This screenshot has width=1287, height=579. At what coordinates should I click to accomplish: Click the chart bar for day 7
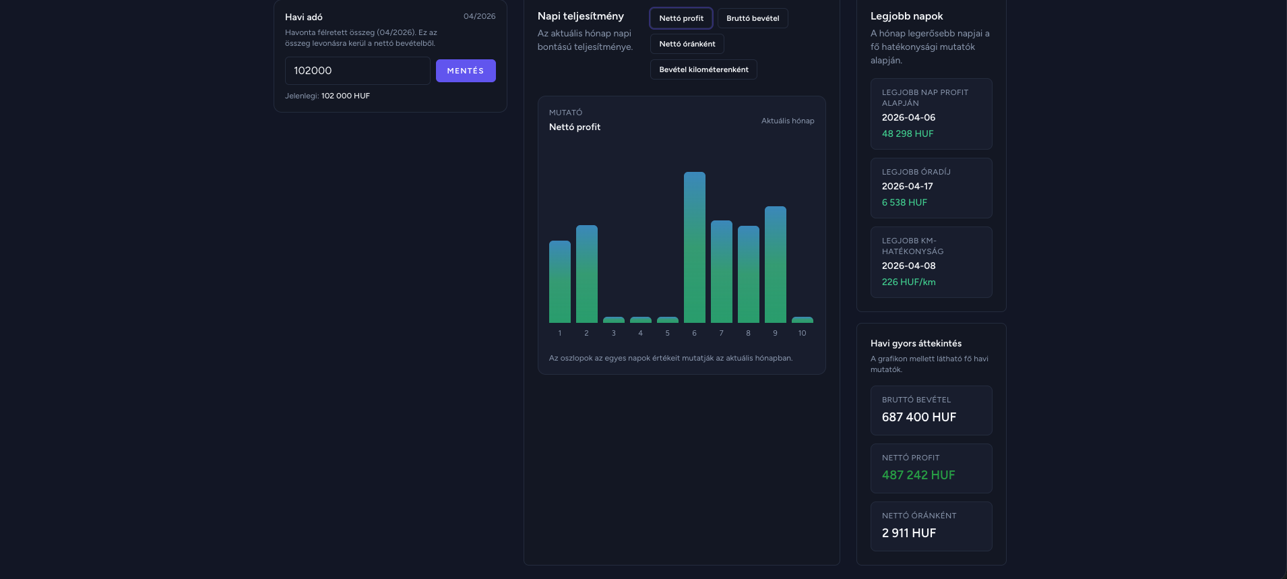pyautogui.click(x=722, y=272)
